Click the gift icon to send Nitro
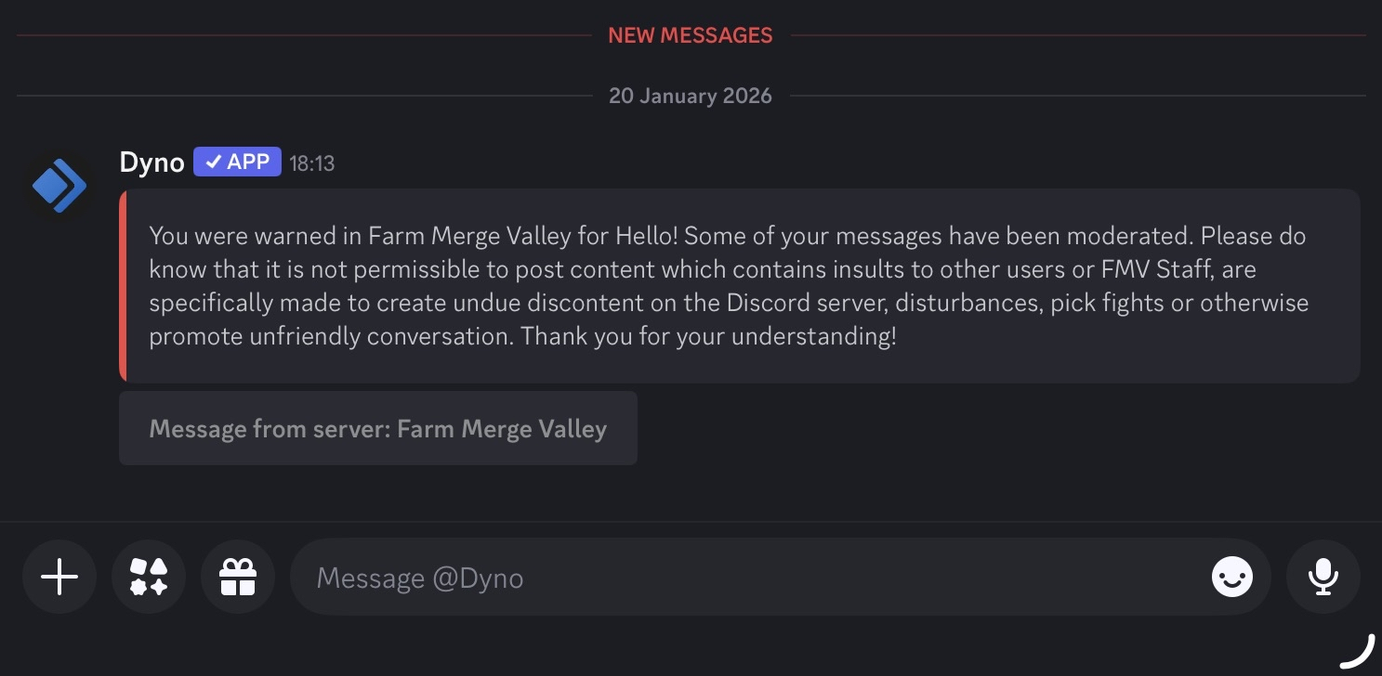 [x=238, y=578]
